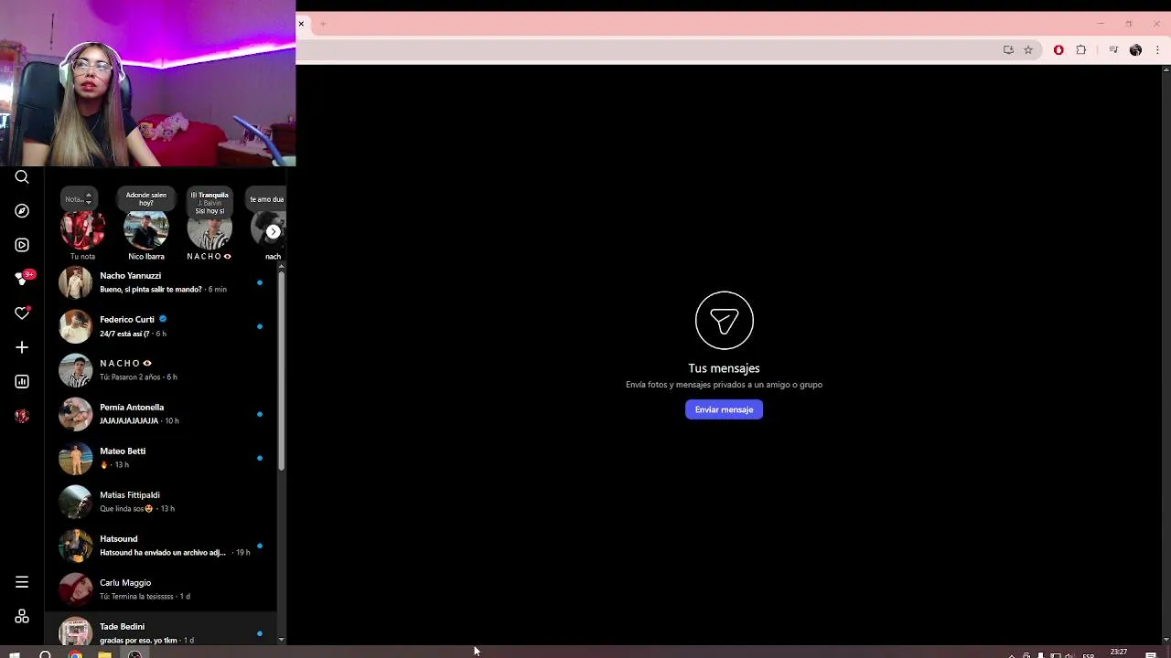Image resolution: width=1171 pixels, height=658 pixels.
Task: Click the chat list scrollbar down arrow
Action: pyautogui.click(x=281, y=640)
